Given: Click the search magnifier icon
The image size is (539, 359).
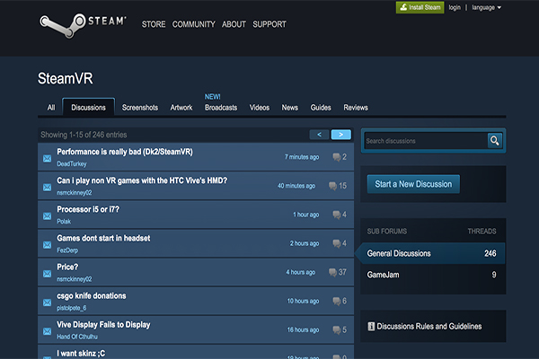Looking at the screenshot, I should 495,141.
